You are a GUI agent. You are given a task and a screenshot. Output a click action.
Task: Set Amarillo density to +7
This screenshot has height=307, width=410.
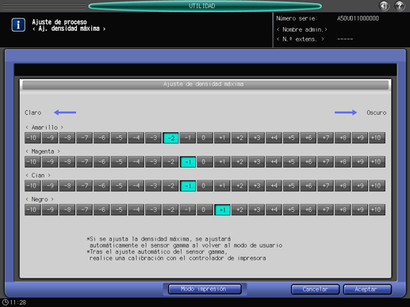click(x=326, y=138)
